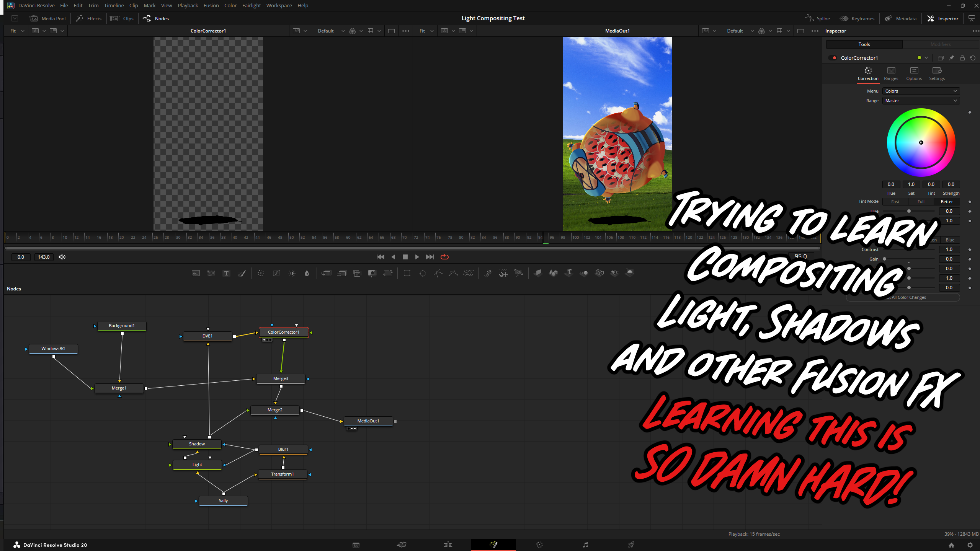
Task: Open left viewer Default LUT dropdown
Action: click(331, 31)
